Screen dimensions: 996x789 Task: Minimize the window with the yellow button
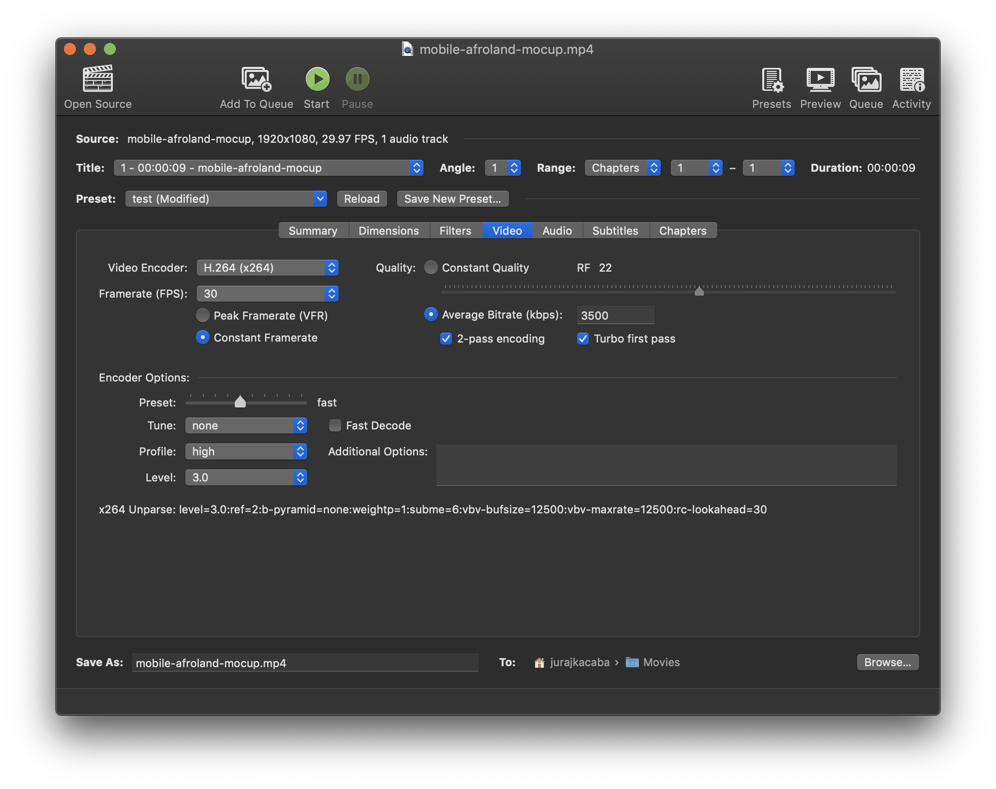coord(90,49)
